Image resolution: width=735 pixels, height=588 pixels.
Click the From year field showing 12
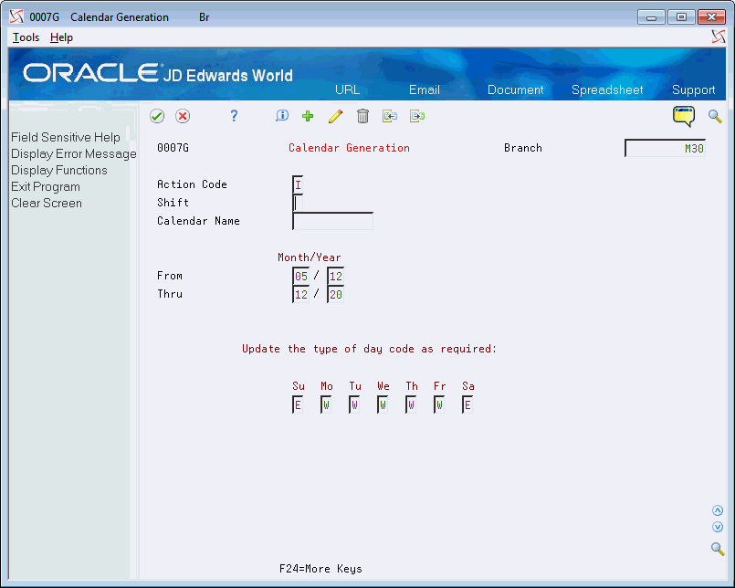[x=336, y=276]
